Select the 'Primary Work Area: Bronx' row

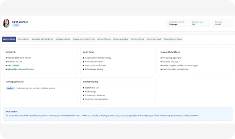93,62
